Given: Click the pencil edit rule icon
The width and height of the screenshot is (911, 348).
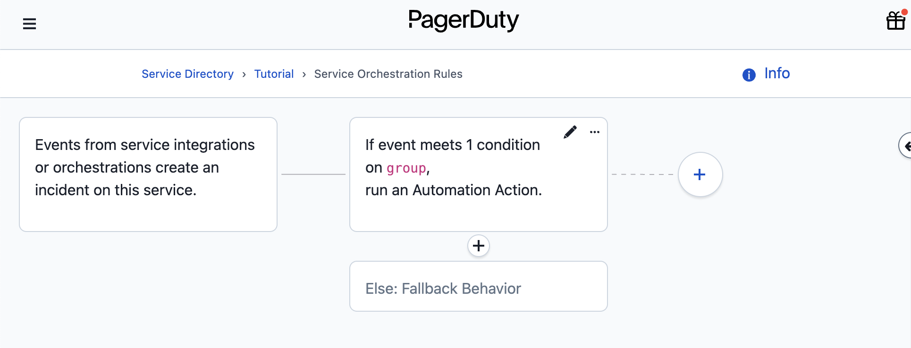Looking at the screenshot, I should click(570, 132).
